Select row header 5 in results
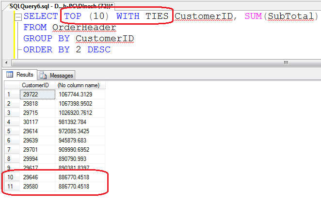This screenshot has width=321, height=204. (12, 131)
